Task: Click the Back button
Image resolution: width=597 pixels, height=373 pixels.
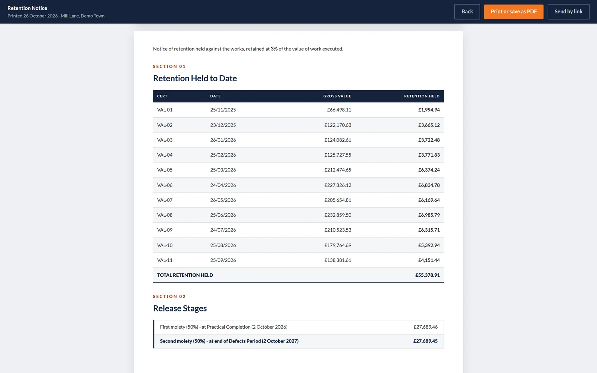Action: coord(467,12)
